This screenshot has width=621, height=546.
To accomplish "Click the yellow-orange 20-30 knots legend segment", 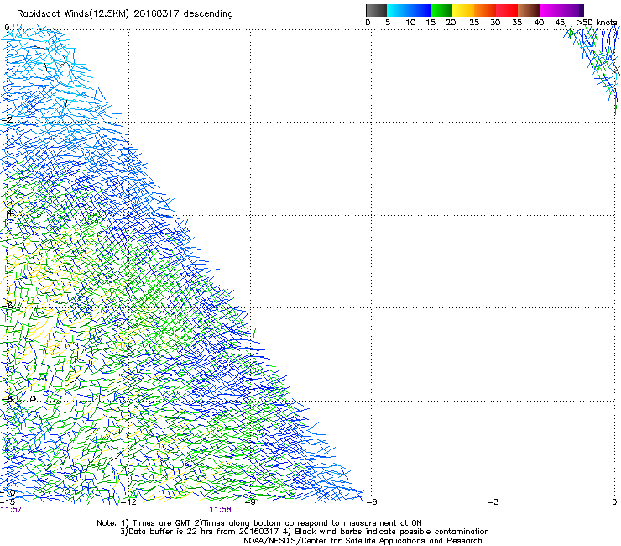I will [x=474, y=10].
